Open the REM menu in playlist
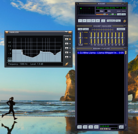138x134 pixels. [85, 127]
